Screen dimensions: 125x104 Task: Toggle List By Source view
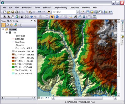8,25
